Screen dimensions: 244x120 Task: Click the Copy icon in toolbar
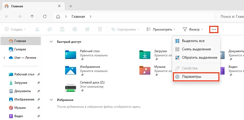click(x=49, y=29)
